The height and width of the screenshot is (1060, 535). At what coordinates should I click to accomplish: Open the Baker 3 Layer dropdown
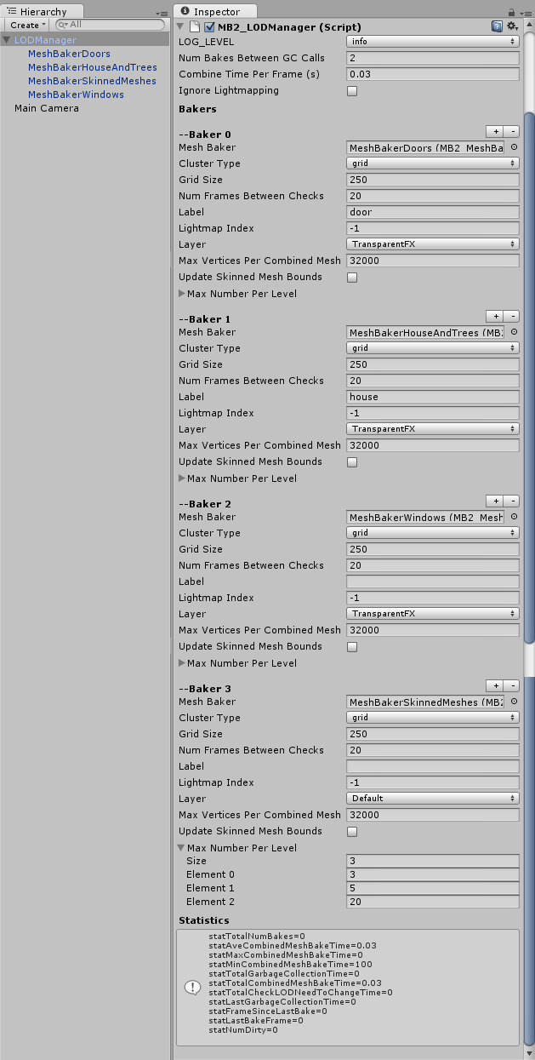[x=432, y=799]
